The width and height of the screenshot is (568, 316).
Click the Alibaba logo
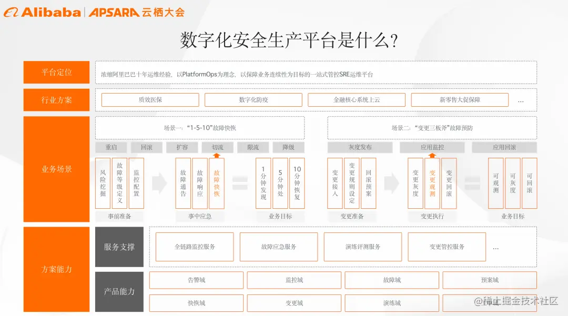coord(42,12)
